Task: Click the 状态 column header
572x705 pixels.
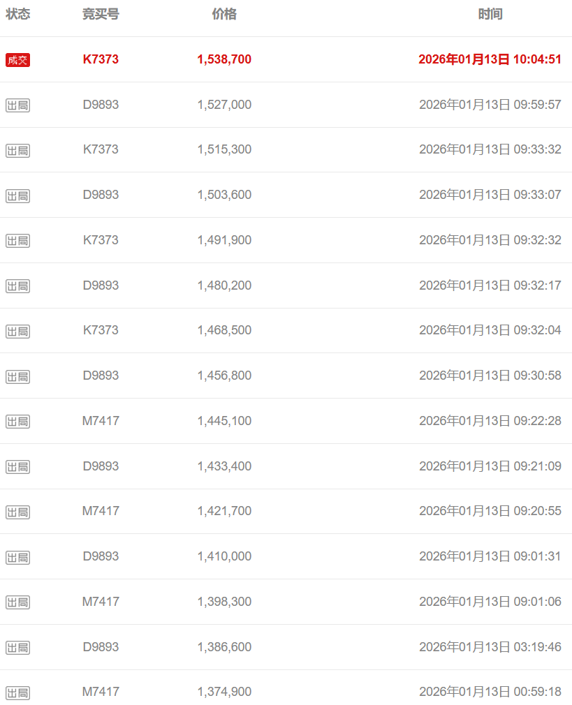Action: point(17,14)
